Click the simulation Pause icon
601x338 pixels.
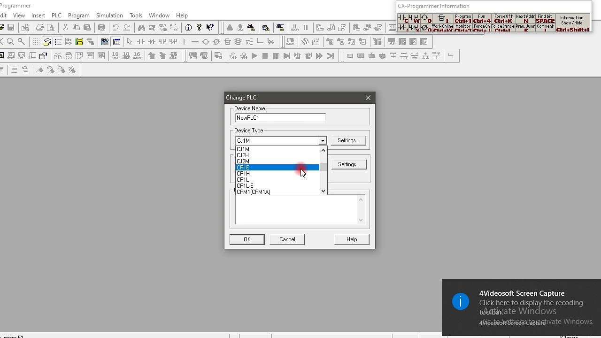click(x=276, y=56)
